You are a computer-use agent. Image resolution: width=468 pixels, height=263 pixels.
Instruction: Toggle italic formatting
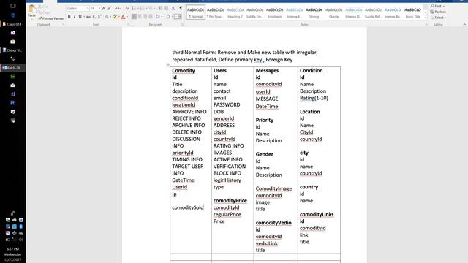(75, 17)
